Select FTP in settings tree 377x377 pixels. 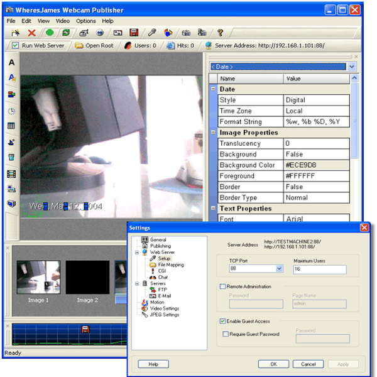[162, 290]
